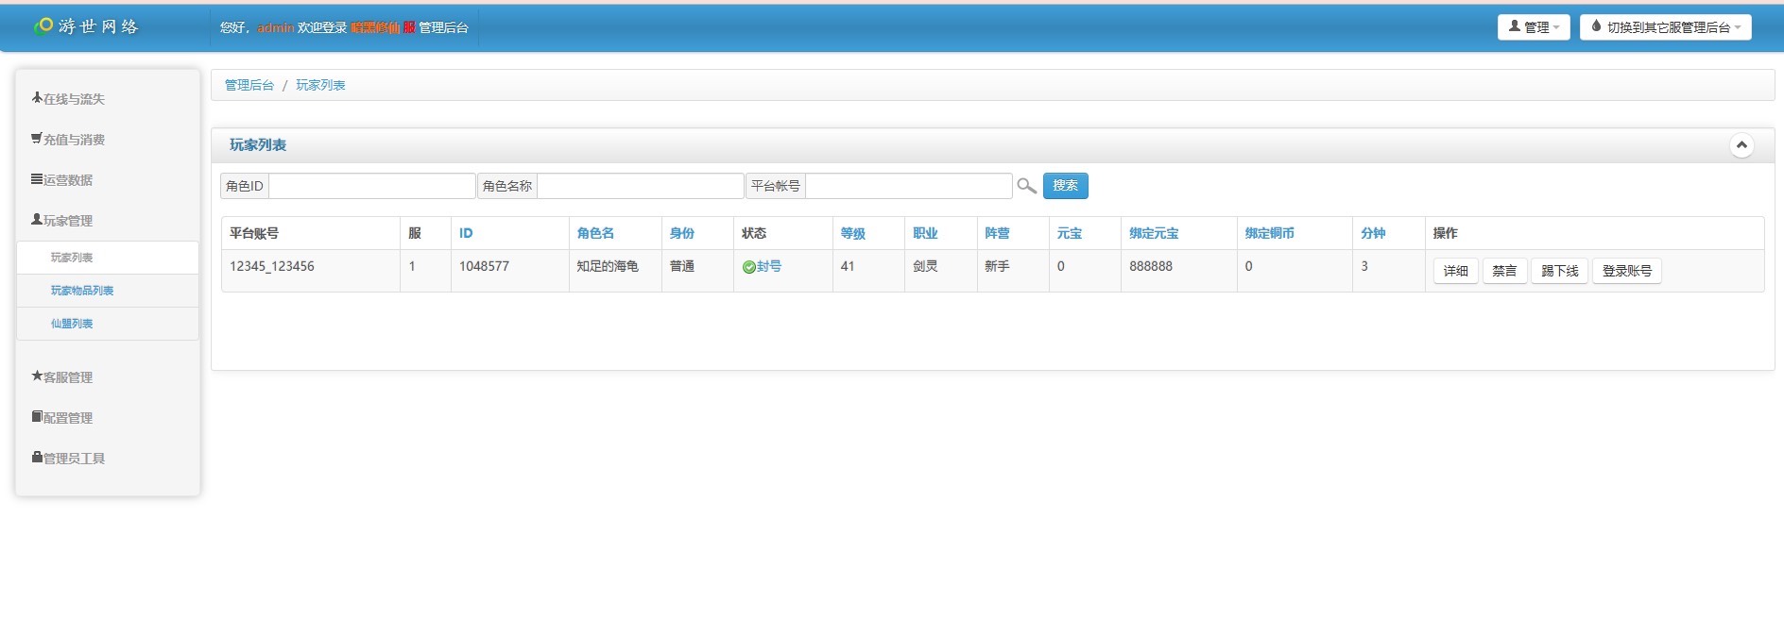The height and width of the screenshot is (619, 1784).
Task: Expand 运营数据 sidebar section
Action: [61, 179]
